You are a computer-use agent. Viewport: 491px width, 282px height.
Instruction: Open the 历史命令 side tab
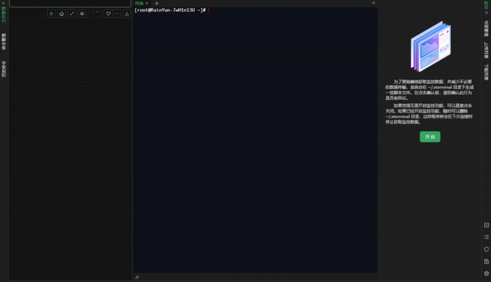(4, 69)
